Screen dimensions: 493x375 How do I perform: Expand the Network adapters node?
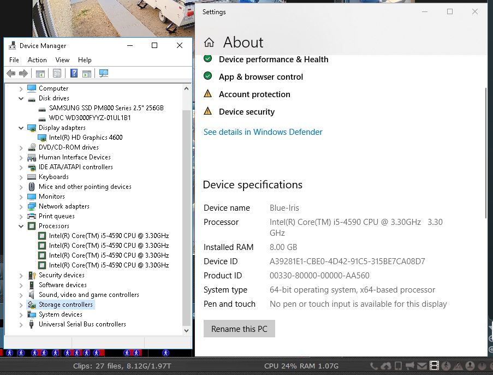click(x=21, y=207)
